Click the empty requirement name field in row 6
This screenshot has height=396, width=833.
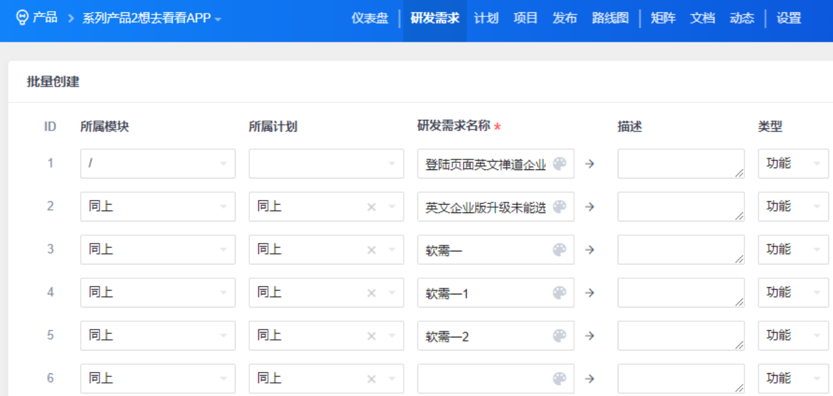click(x=483, y=379)
